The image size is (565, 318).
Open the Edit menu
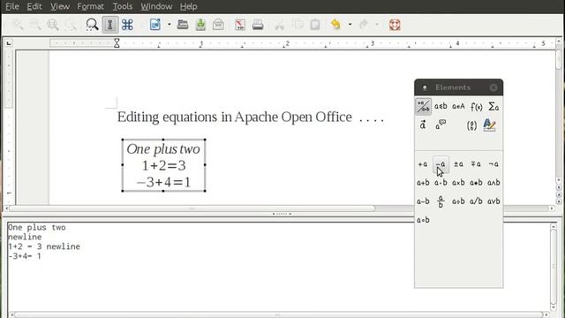(34, 6)
